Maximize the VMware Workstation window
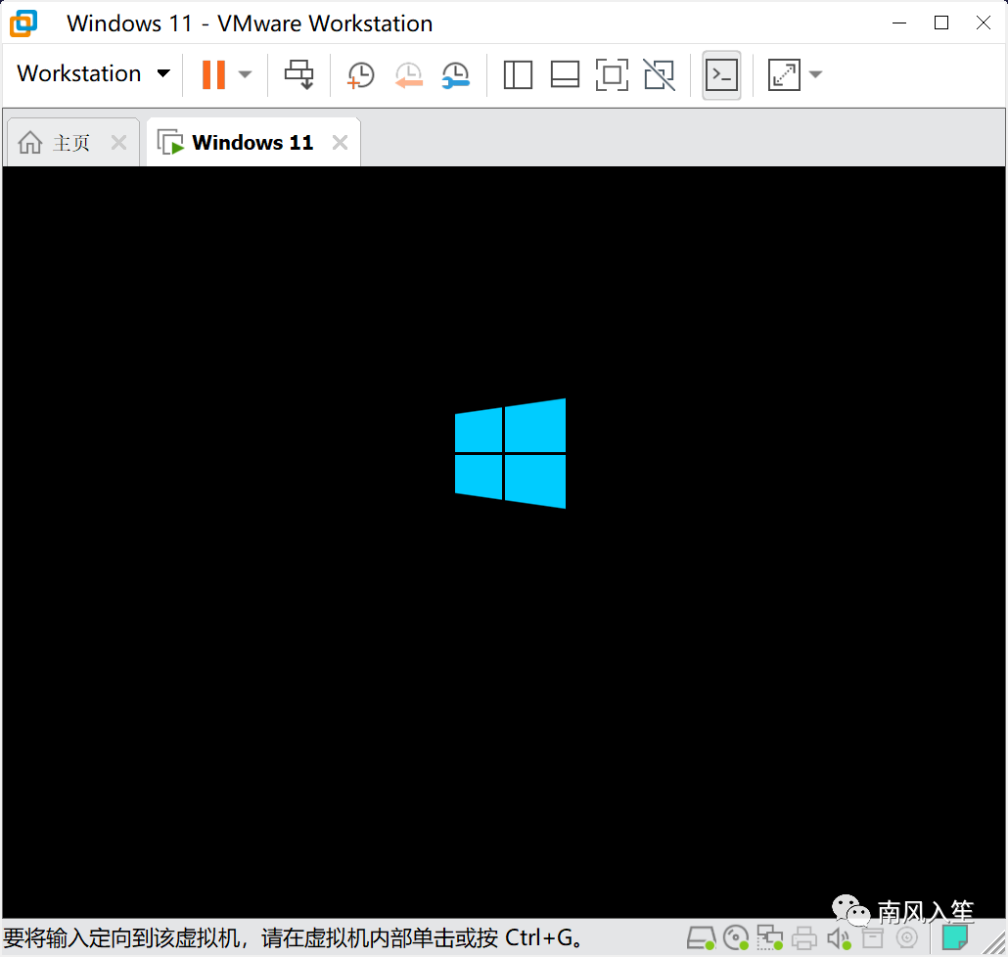1008x957 pixels. coord(941,23)
